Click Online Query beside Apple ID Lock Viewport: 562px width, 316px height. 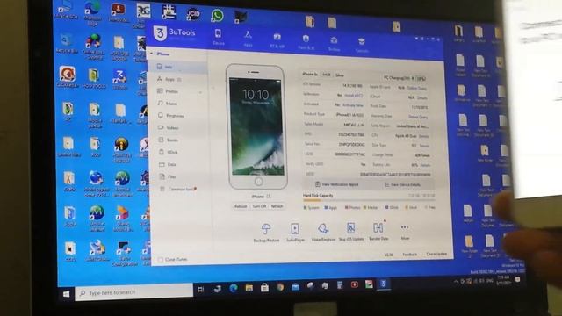point(417,88)
